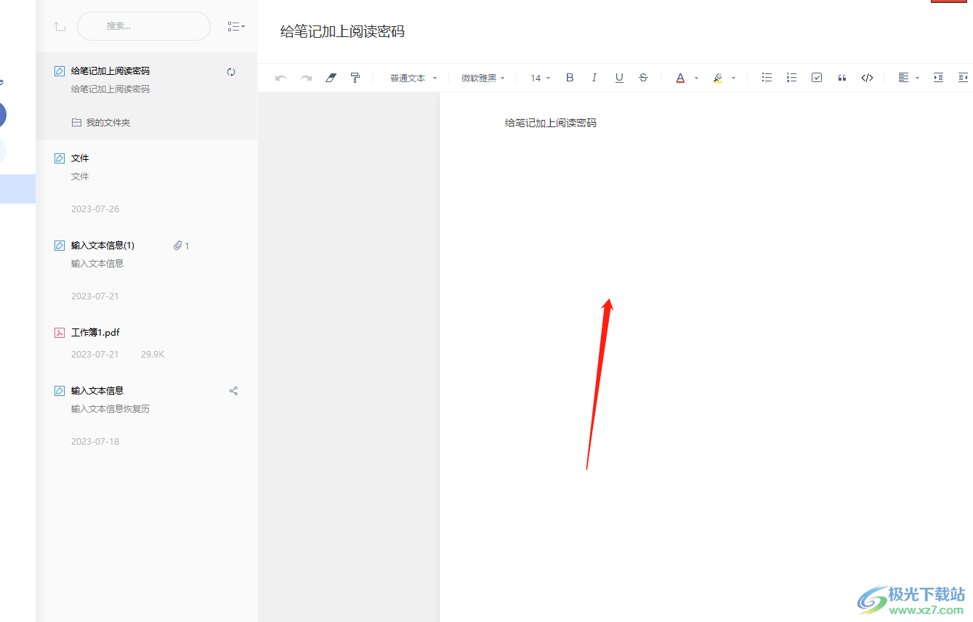Insert a code block
Viewport: 973px width, 622px height.
[x=867, y=78]
